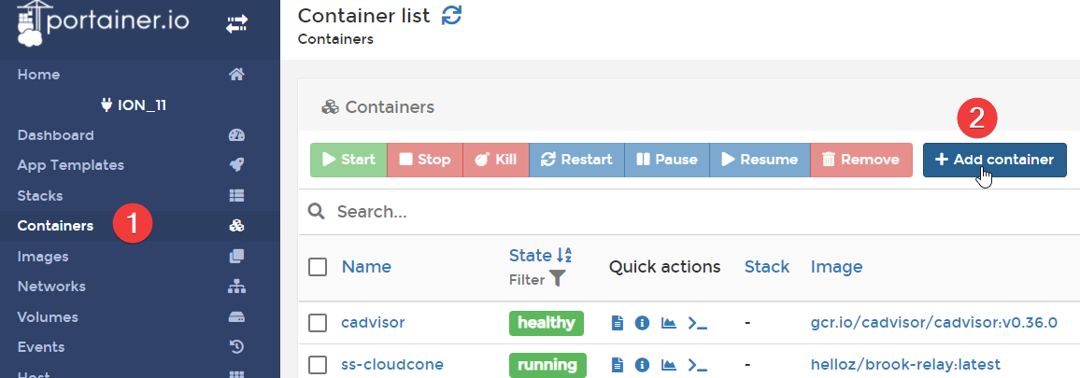Check the cadvisor container checkbox
Image resolution: width=1080 pixels, height=378 pixels.
click(x=318, y=323)
